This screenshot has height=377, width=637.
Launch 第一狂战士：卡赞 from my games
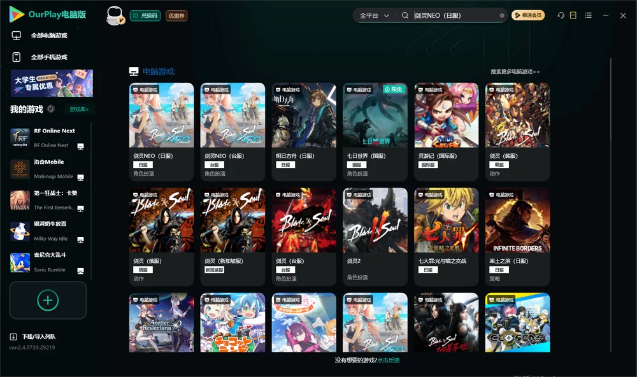47,200
